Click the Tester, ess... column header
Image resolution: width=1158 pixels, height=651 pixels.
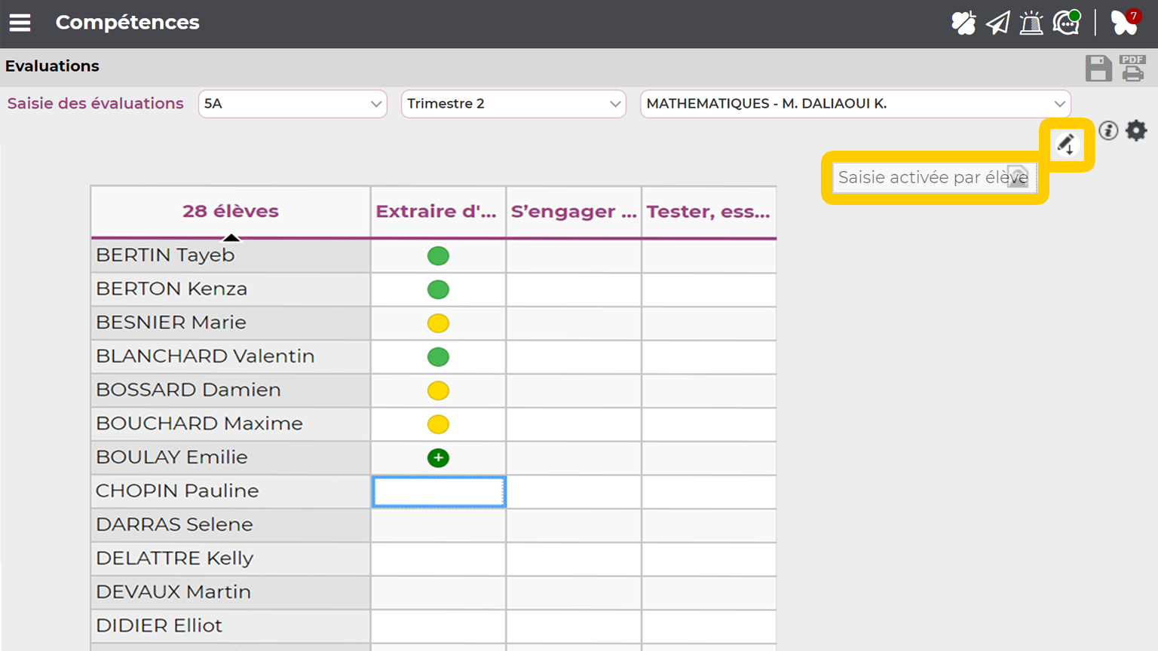(709, 212)
